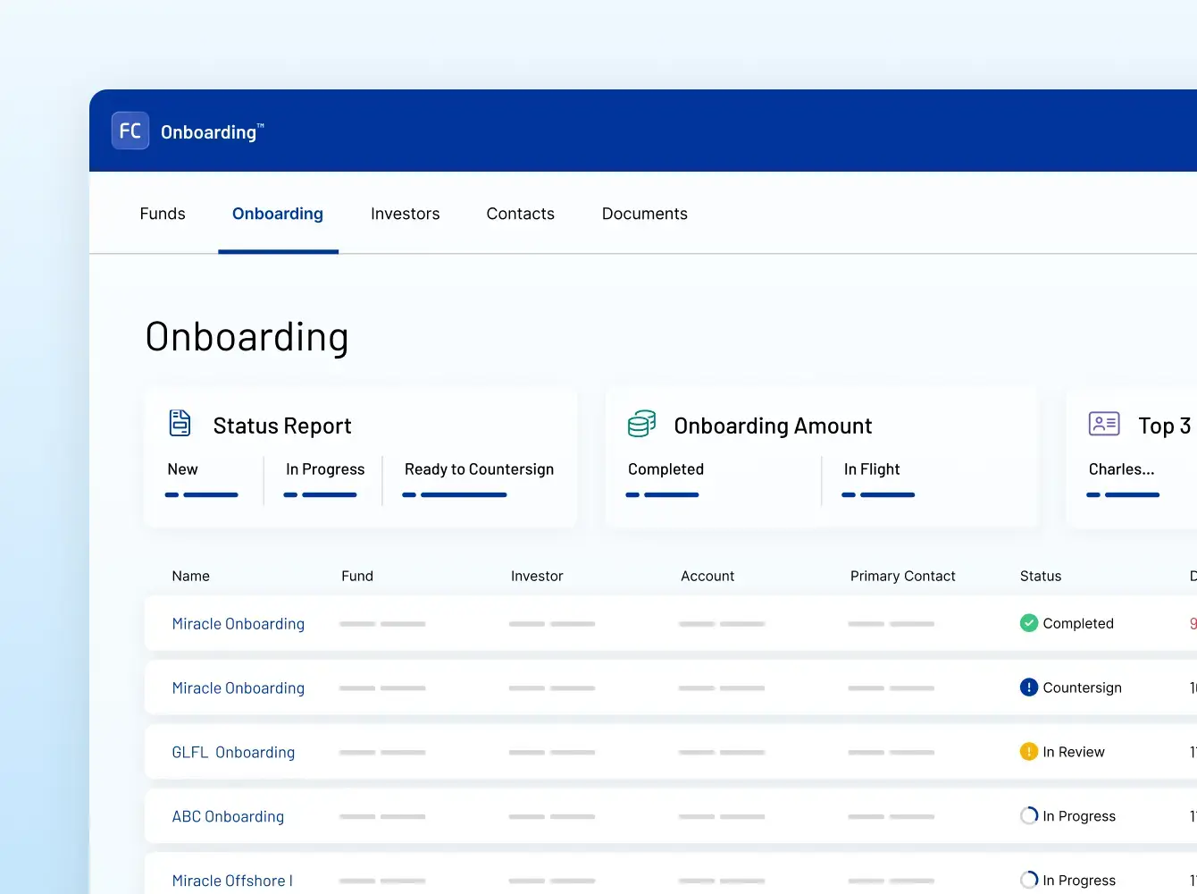Viewport: 1197px width, 894px height.
Task: Click the FC logo in the header
Action: click(130, 130)
